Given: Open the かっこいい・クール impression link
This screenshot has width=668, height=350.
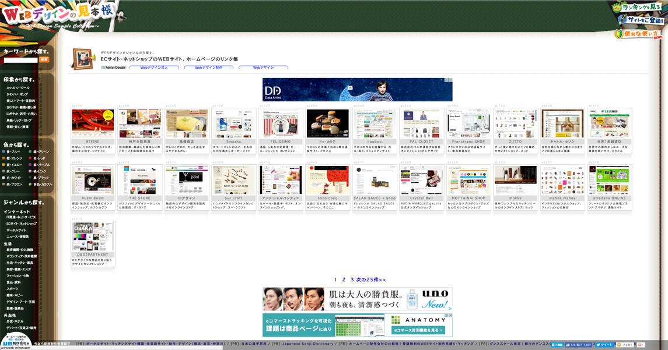Looking at the screenshot, I should [x=18, y=87].
